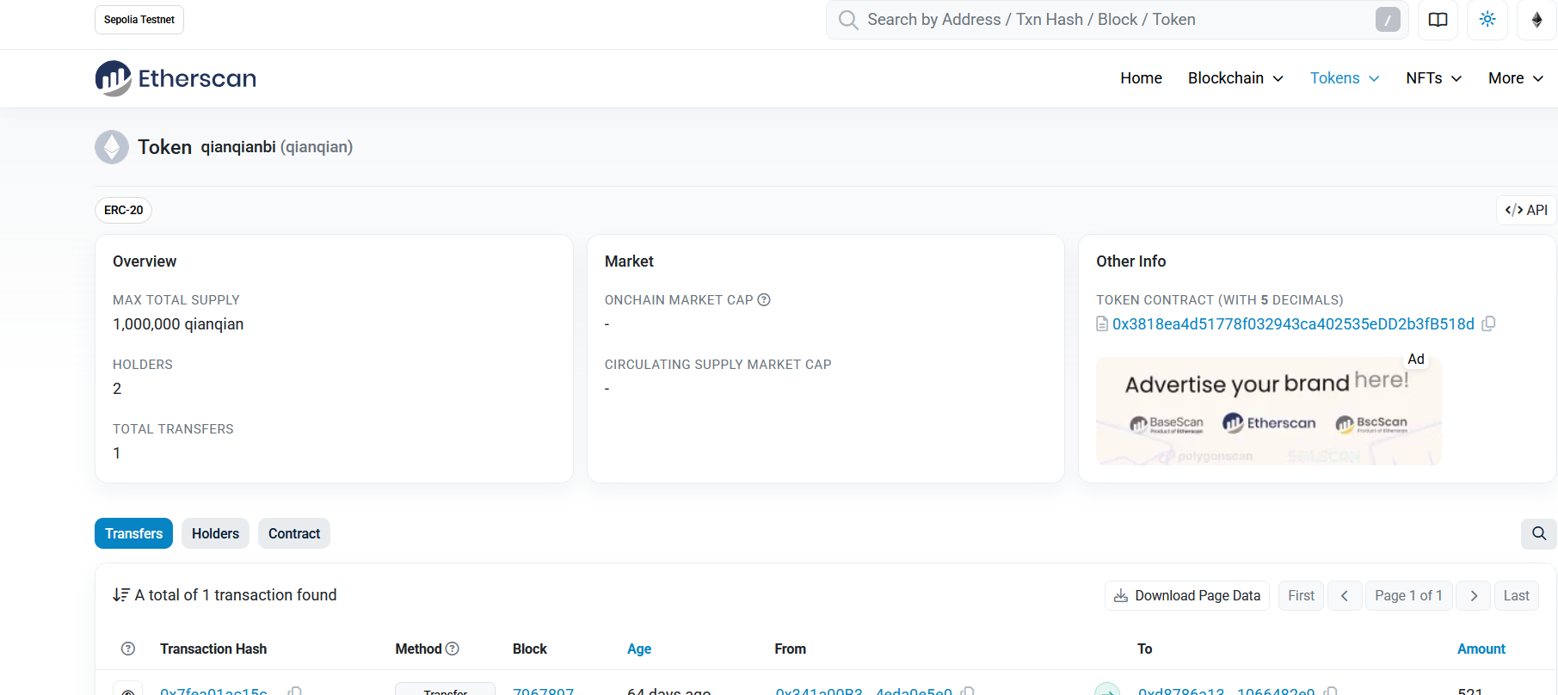
Task: Open the Etherscan logo homepage link
Action: click(176, 78)
